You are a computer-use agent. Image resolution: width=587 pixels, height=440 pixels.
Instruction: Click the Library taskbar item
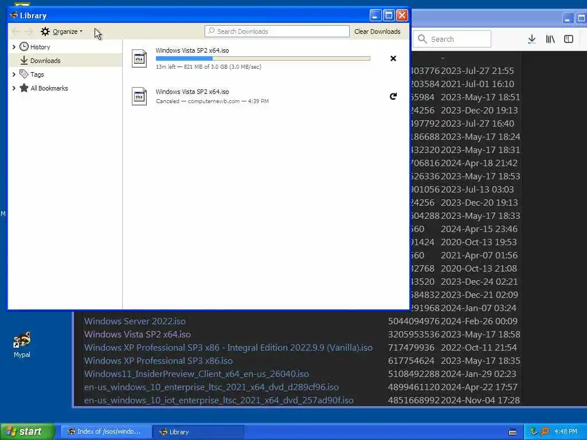coord(198,432)
